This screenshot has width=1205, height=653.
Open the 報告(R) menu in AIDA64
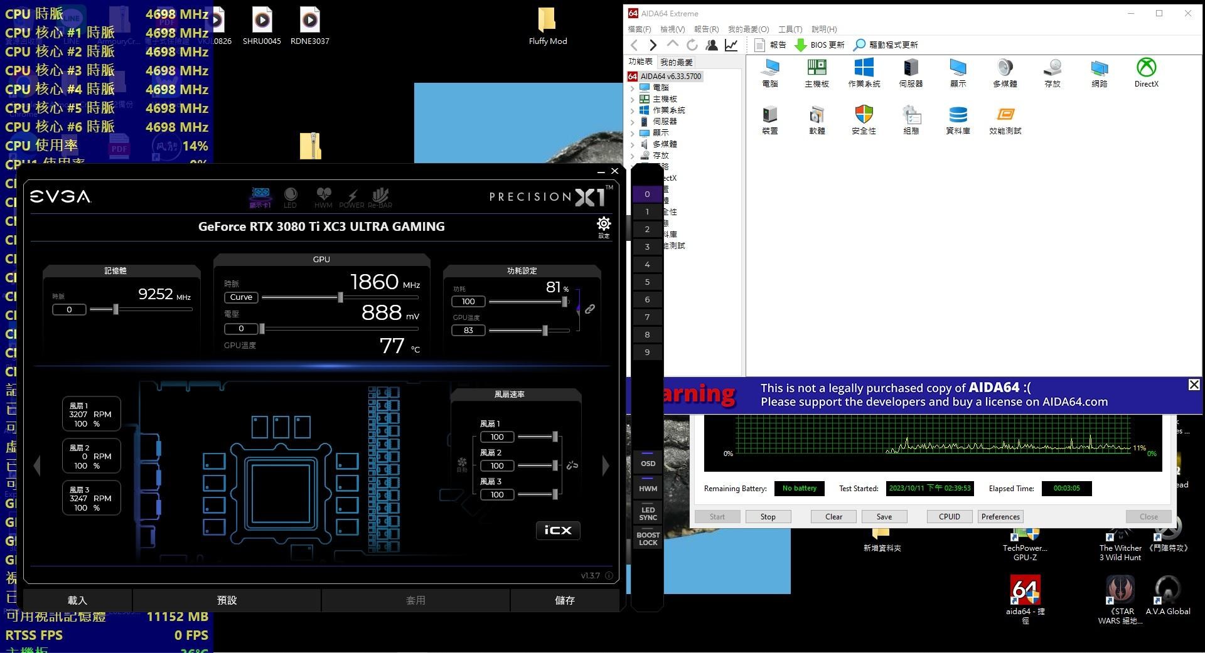(706, 29)
